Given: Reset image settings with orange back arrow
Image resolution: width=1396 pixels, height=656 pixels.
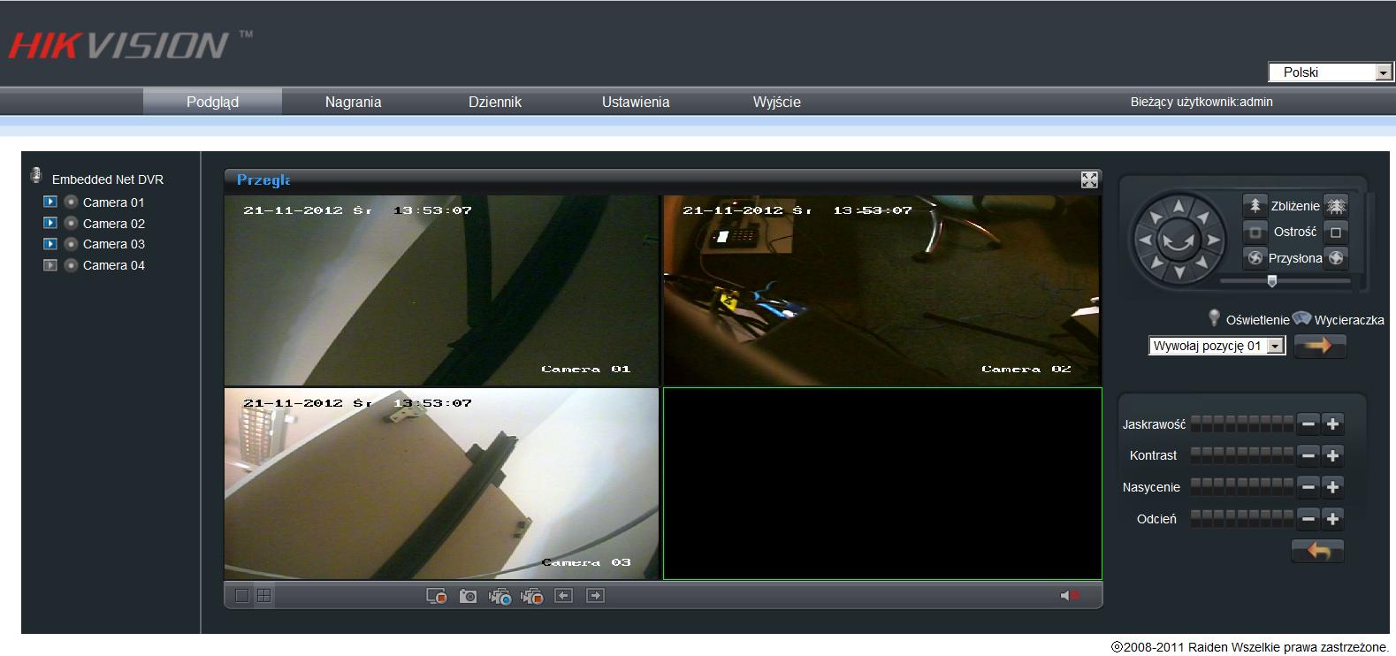Looking at the screenshot, I should click(1318, 551).
